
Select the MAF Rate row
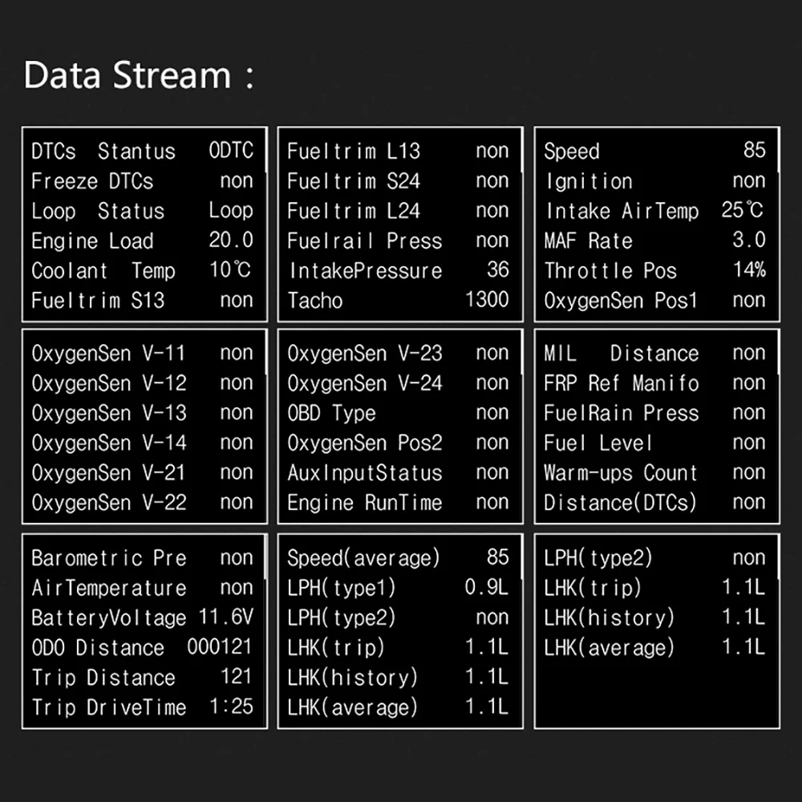(654, 241)
